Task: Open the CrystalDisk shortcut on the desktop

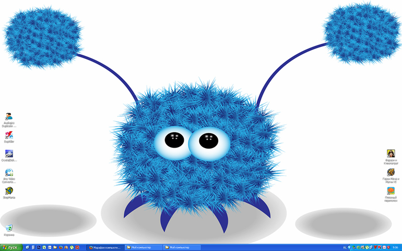Action: coord(9,153)
